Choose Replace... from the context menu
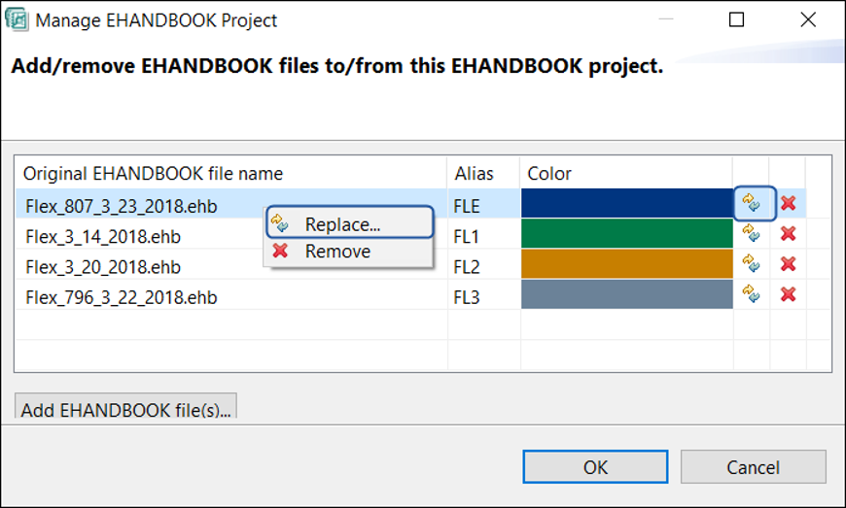Viewport: 846px width, 508px height. (342, 224)
